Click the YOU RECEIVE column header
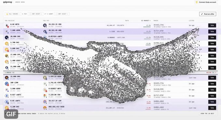221x120 pixels. 9,21
